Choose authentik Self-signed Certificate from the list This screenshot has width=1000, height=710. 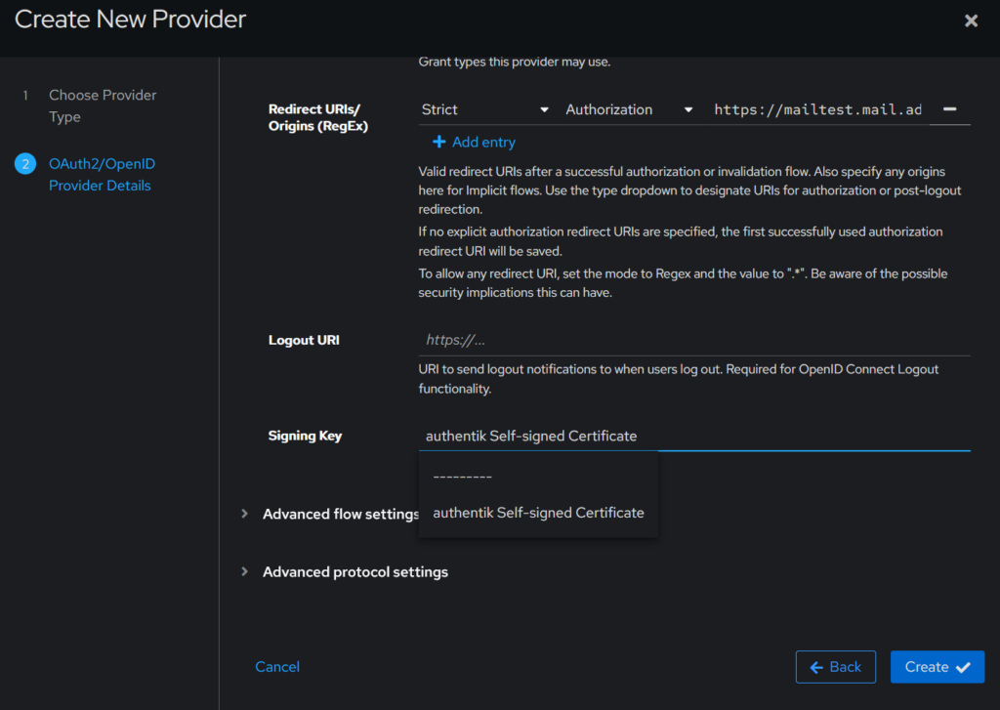(x=538, y=513)
